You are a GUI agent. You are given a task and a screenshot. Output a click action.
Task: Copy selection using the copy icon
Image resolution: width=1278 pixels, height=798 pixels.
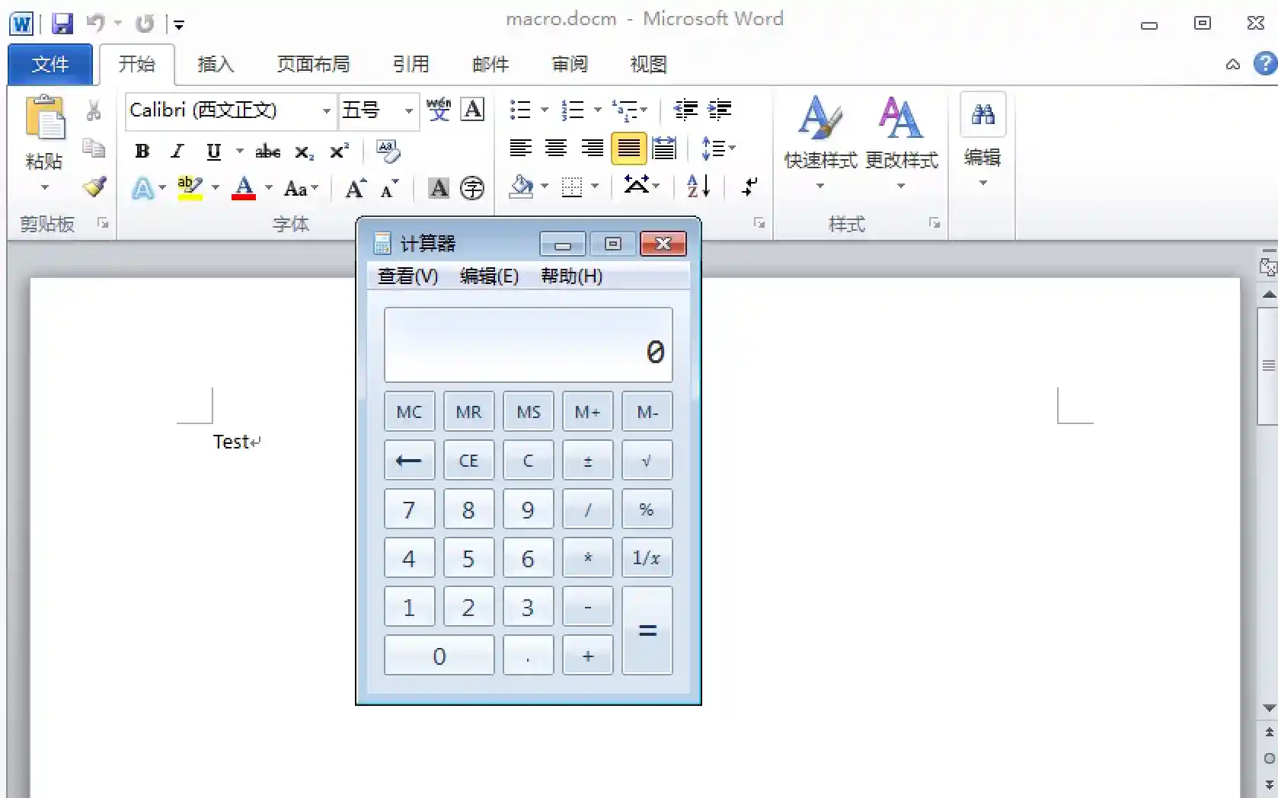pyautogui.click(x=94, y=148)
